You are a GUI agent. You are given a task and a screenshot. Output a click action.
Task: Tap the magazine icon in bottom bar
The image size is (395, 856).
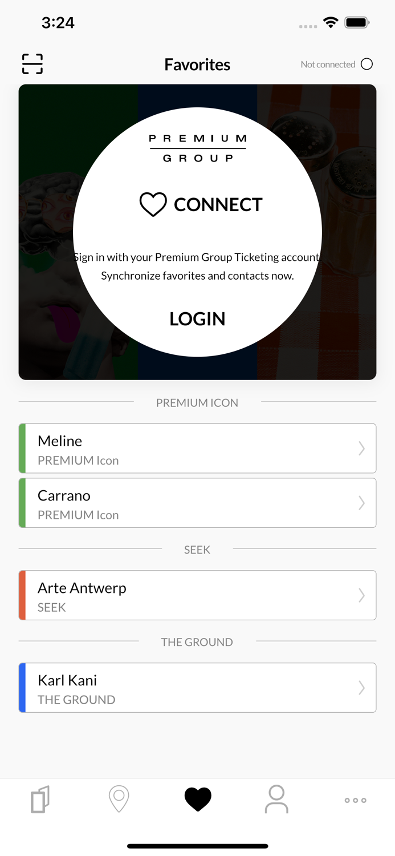point(39,800)
